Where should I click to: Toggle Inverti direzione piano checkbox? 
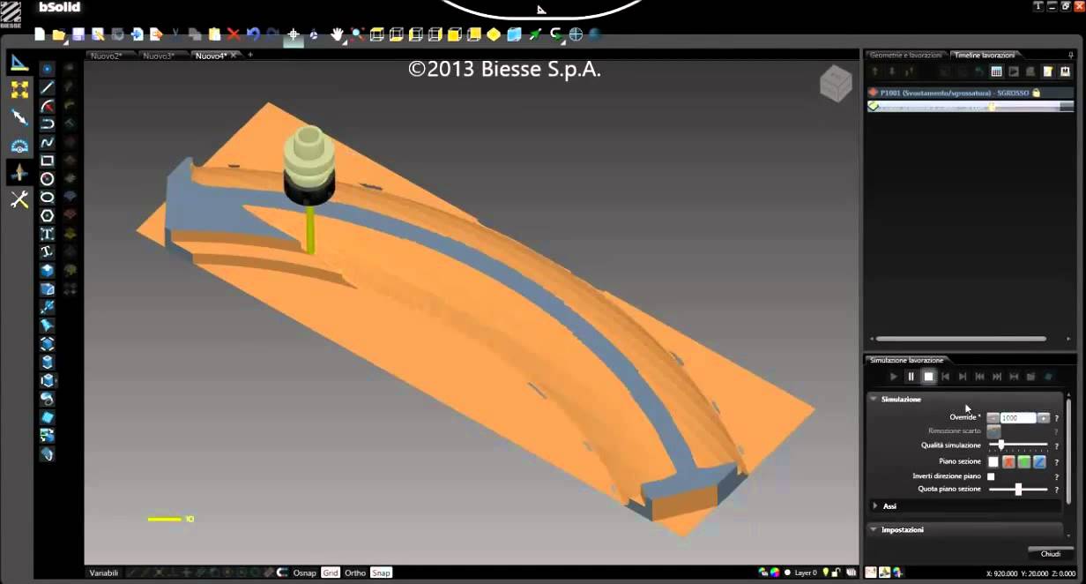[992, 476]
